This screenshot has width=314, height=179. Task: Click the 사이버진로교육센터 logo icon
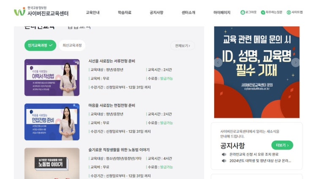(x=19, y=11)
